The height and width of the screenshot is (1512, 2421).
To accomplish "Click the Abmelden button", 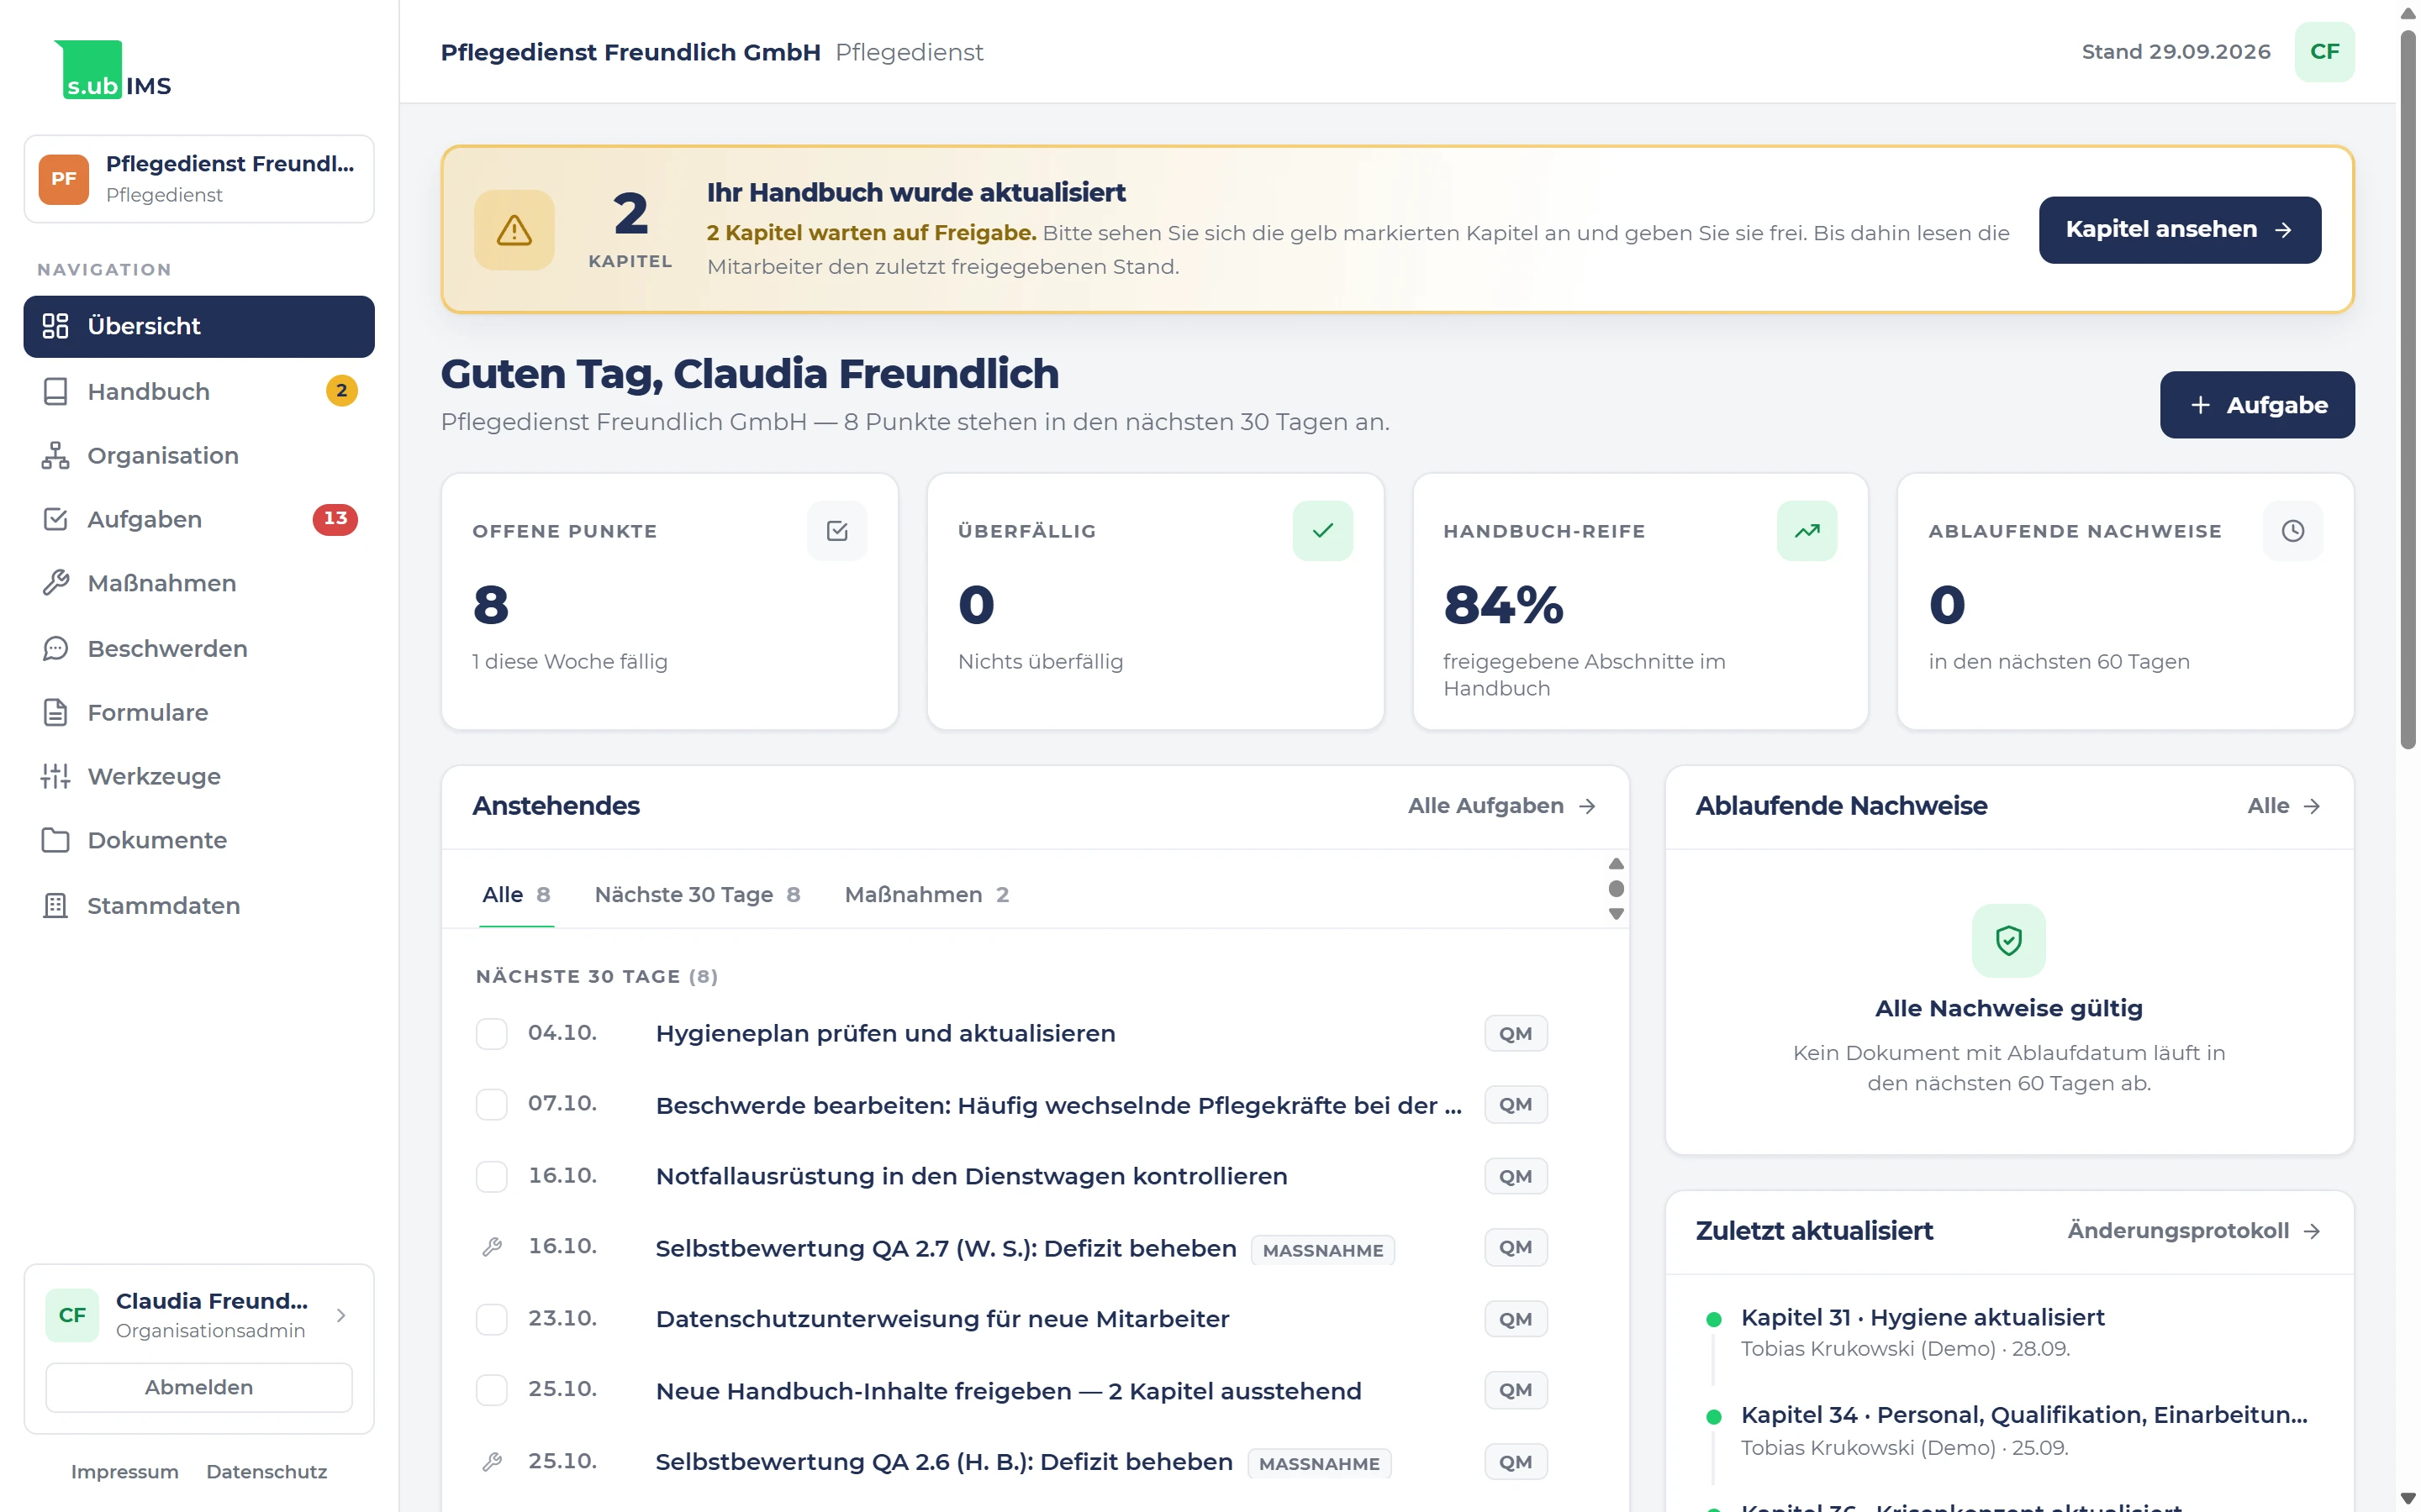I will (199, 1387).
